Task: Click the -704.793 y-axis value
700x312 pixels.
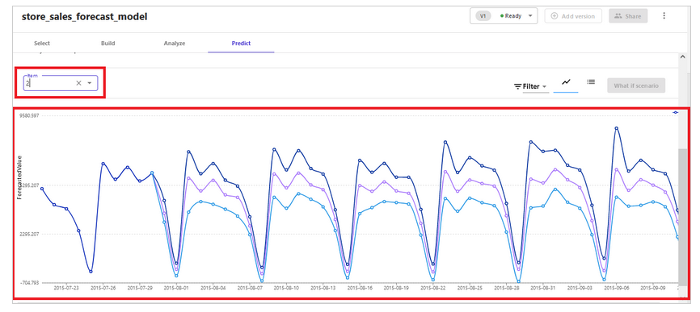Action: tap(29, 283)
